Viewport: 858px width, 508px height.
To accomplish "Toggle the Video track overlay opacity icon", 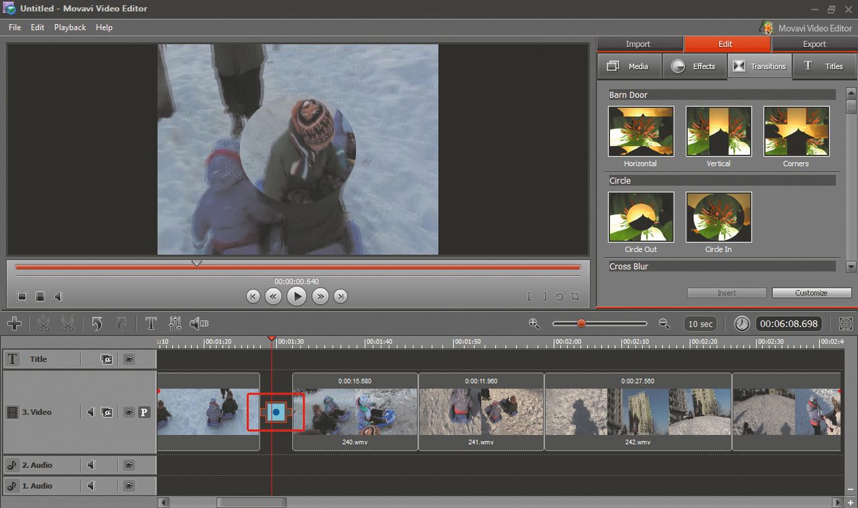I will (x=107, y=412).
